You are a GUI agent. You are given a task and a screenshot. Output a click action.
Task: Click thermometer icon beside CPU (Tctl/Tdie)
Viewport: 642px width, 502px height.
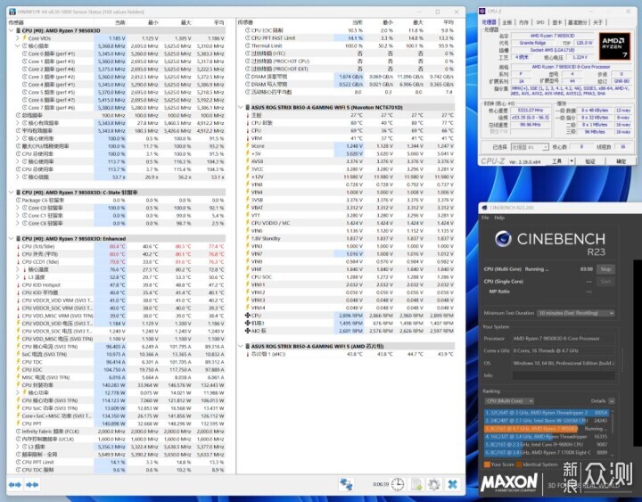pyautogui.click(x=18, y=246)
